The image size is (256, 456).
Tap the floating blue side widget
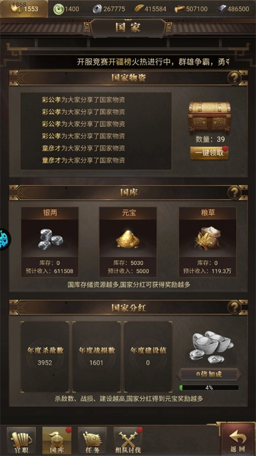5,239
